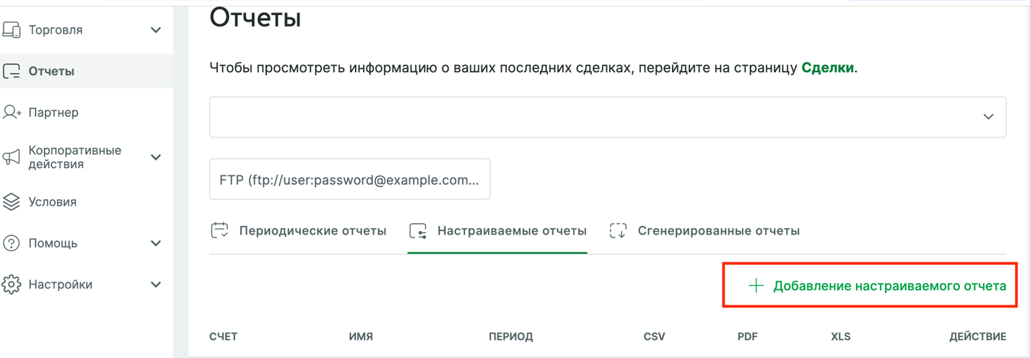This screenshot has height=358, width=1030.
Task: Expand the Помощь section chevron
Action: click(156, 243)
